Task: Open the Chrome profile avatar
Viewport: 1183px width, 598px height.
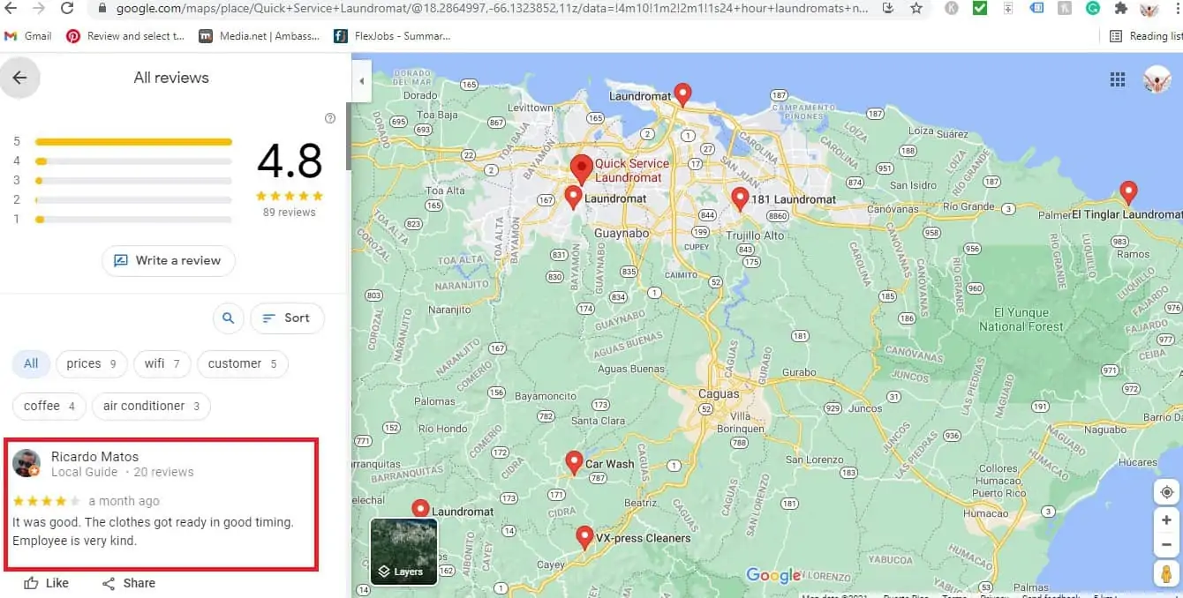Action: (x=1149, y=9)
